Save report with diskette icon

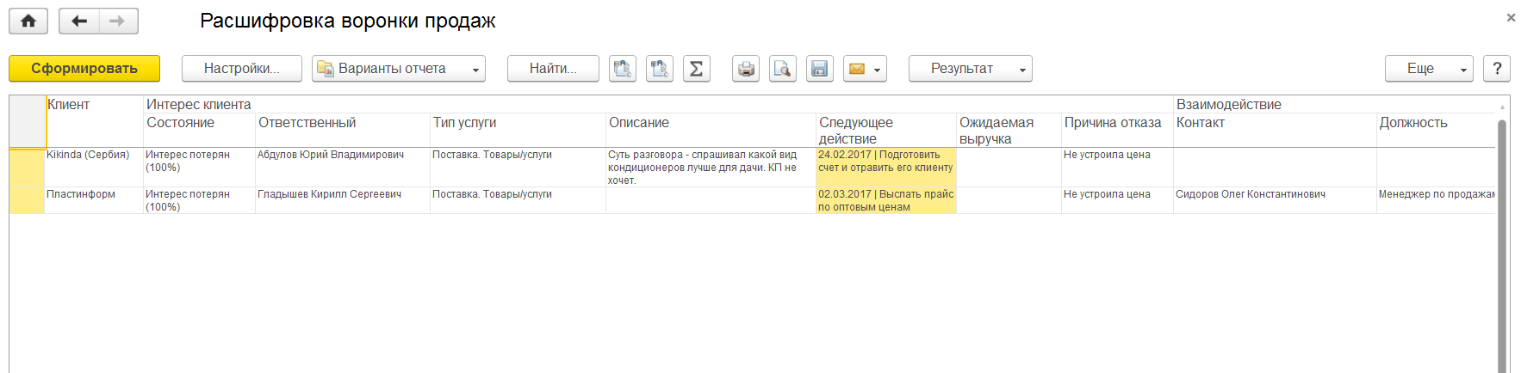pos(820,69)
